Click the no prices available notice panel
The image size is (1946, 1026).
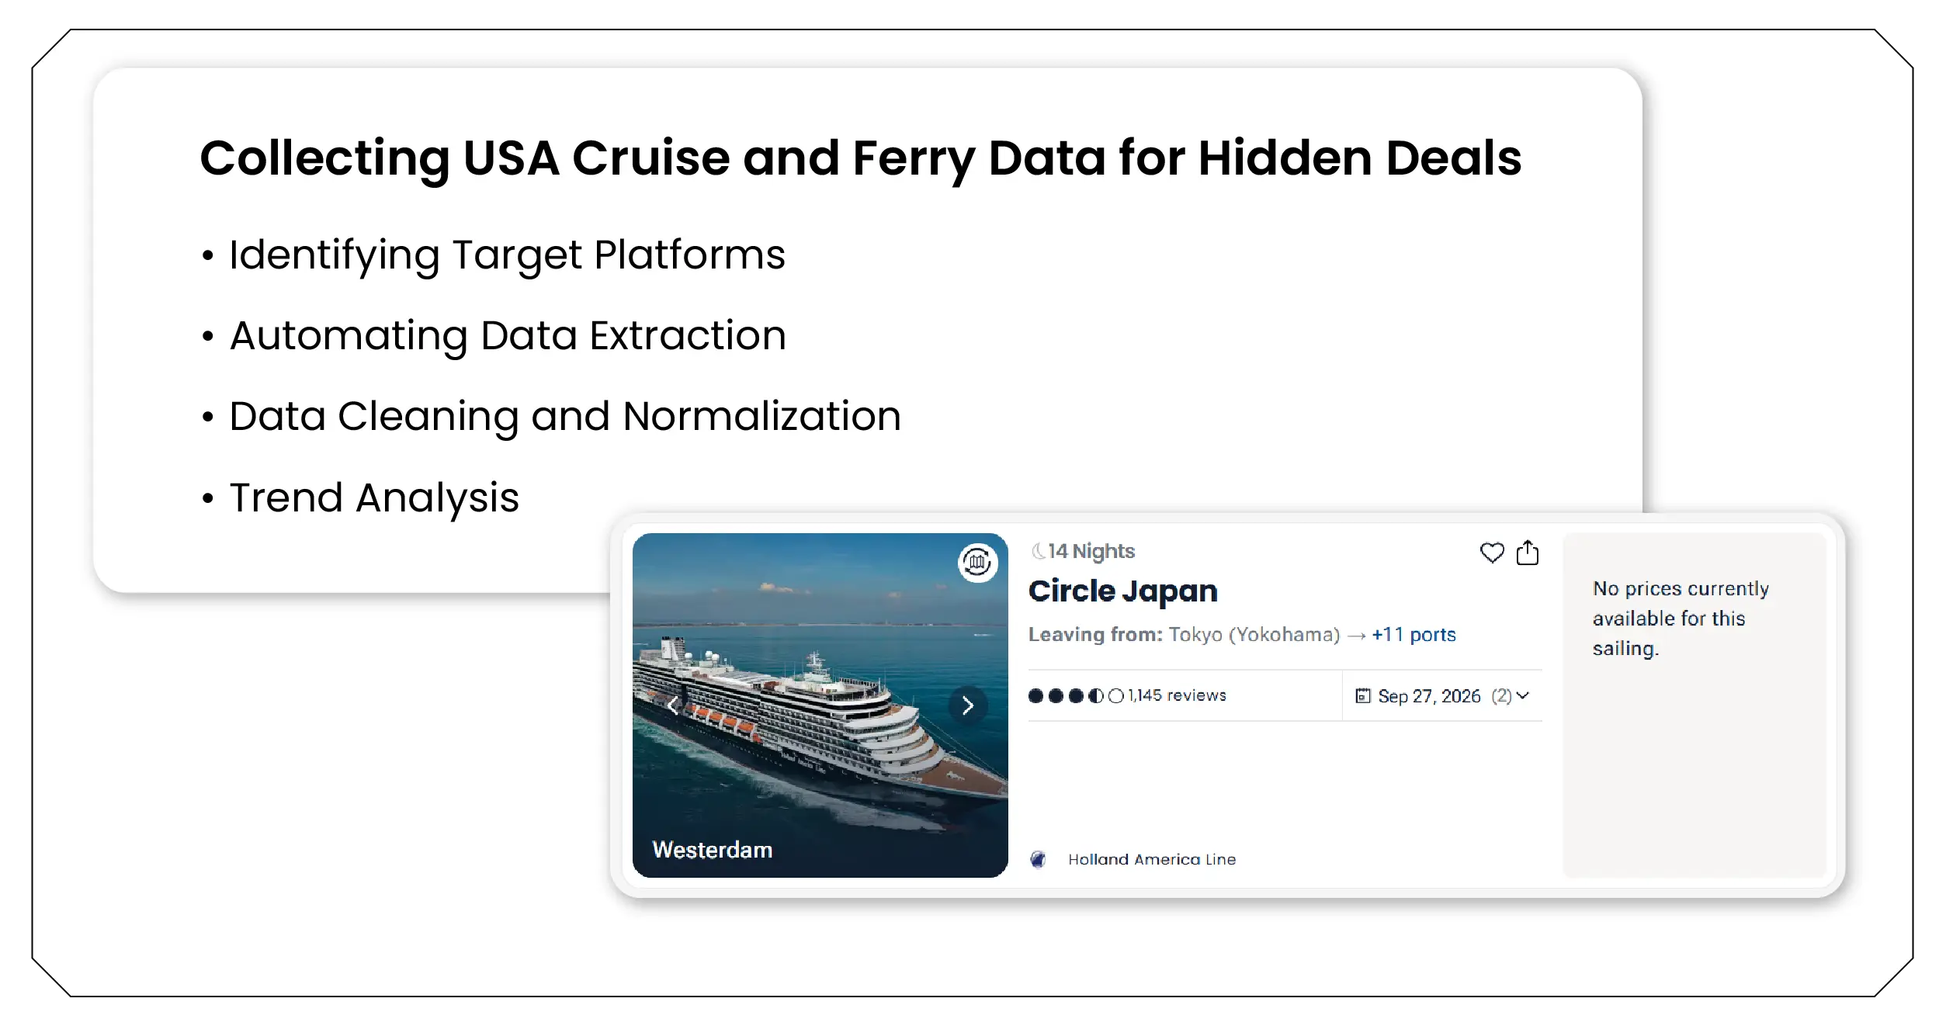1694,698
